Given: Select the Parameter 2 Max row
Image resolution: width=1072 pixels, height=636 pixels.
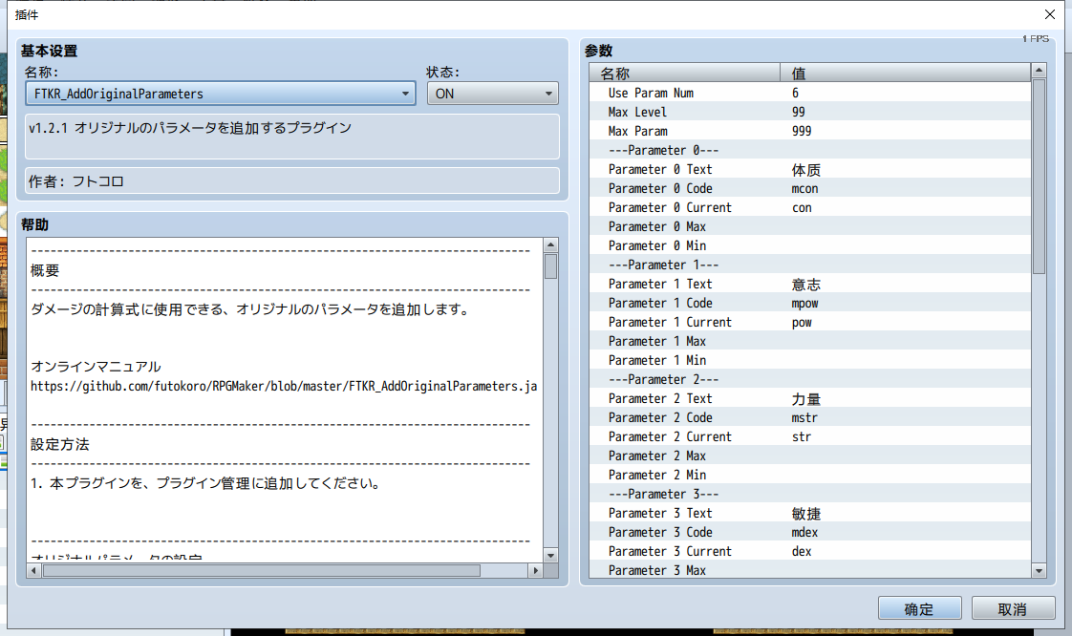Looking at the screenshot, I should [810, 456].
